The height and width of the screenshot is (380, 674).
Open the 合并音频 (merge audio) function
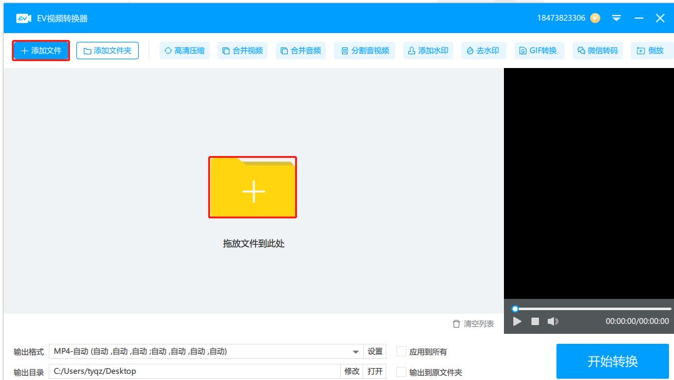(x=301, y=50)
